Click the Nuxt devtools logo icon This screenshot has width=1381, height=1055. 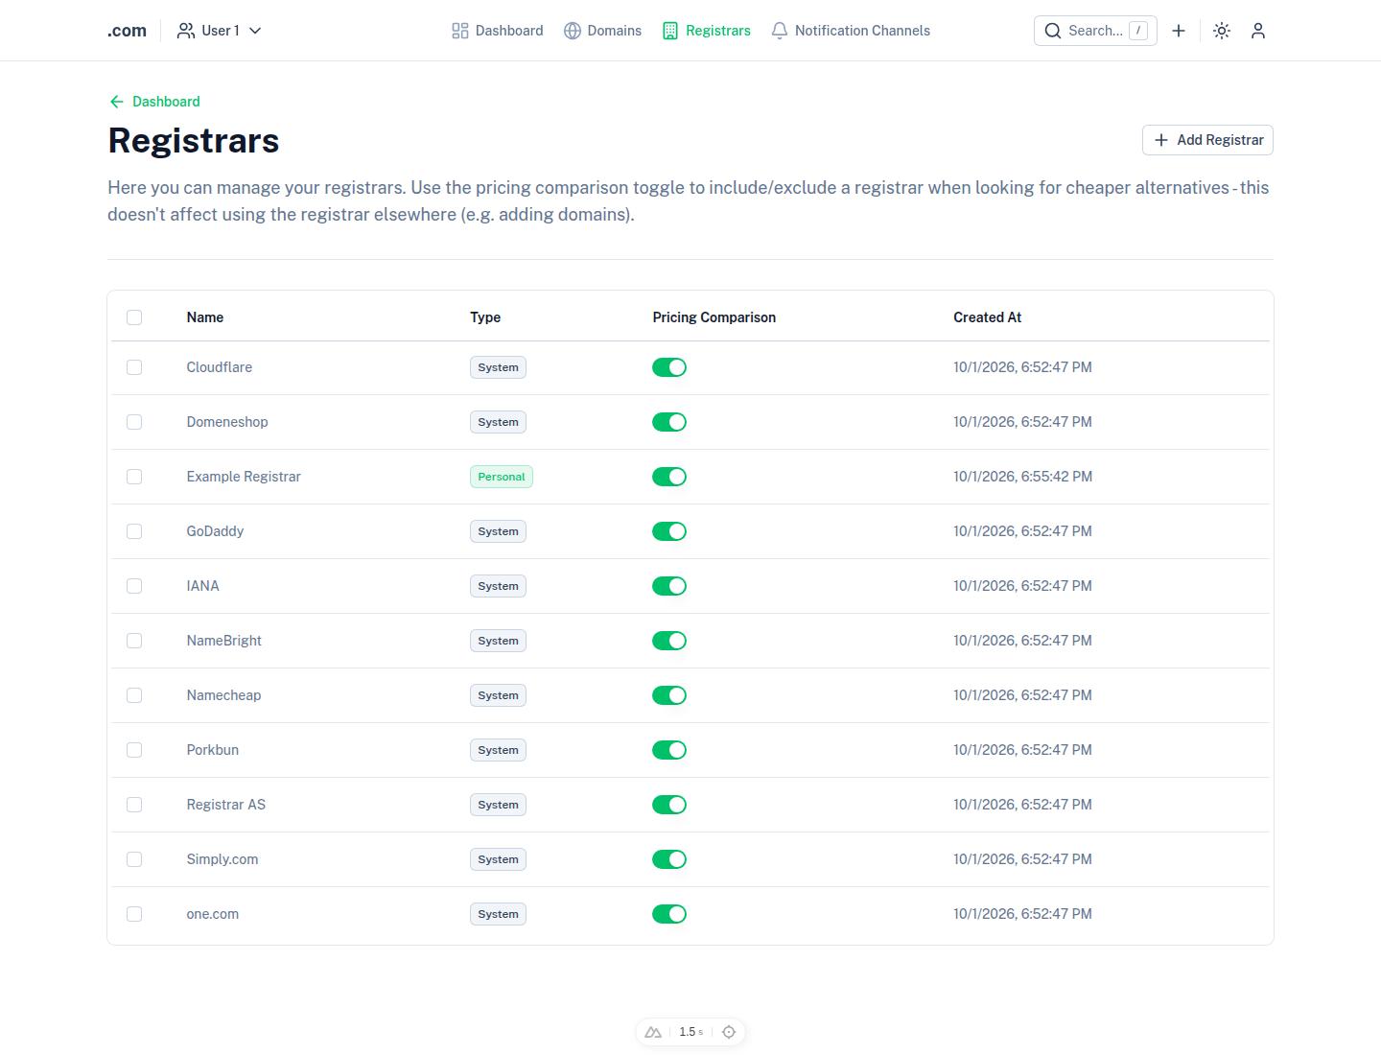coord(653,1032)
